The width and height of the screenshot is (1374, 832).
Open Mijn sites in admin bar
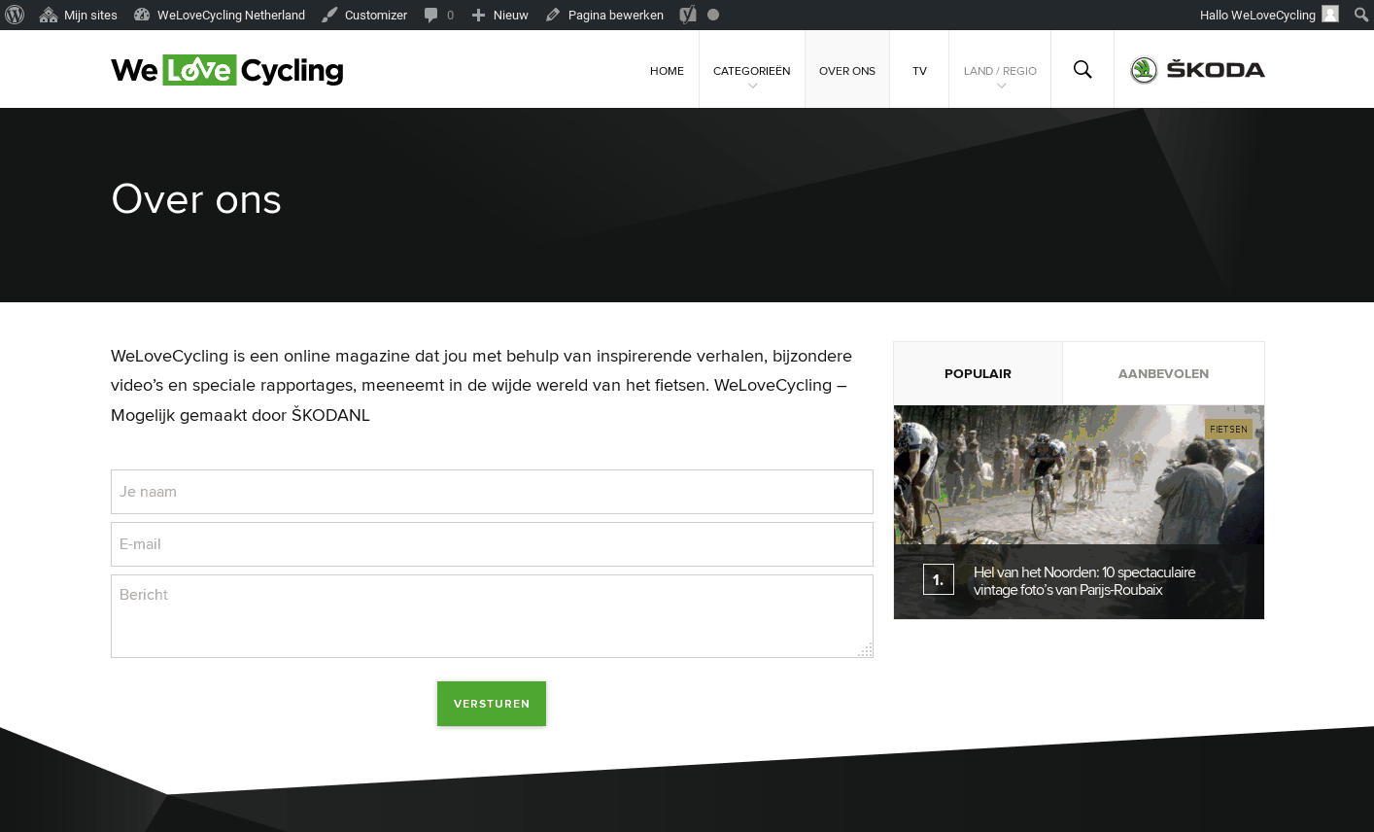coord(78,15)
